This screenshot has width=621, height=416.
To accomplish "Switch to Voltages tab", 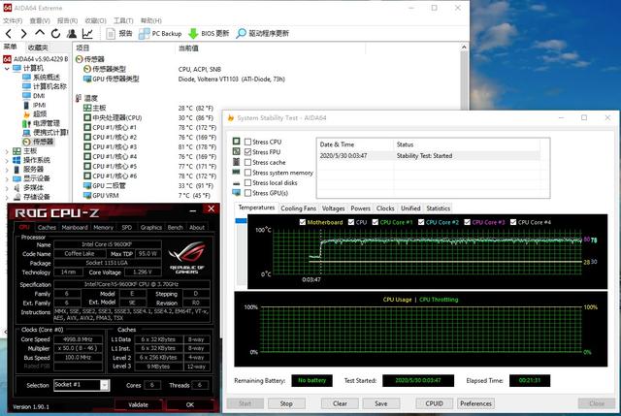I will [333, 208].
